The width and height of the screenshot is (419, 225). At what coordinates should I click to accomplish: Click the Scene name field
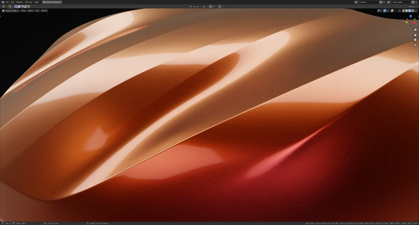(369, 2)
